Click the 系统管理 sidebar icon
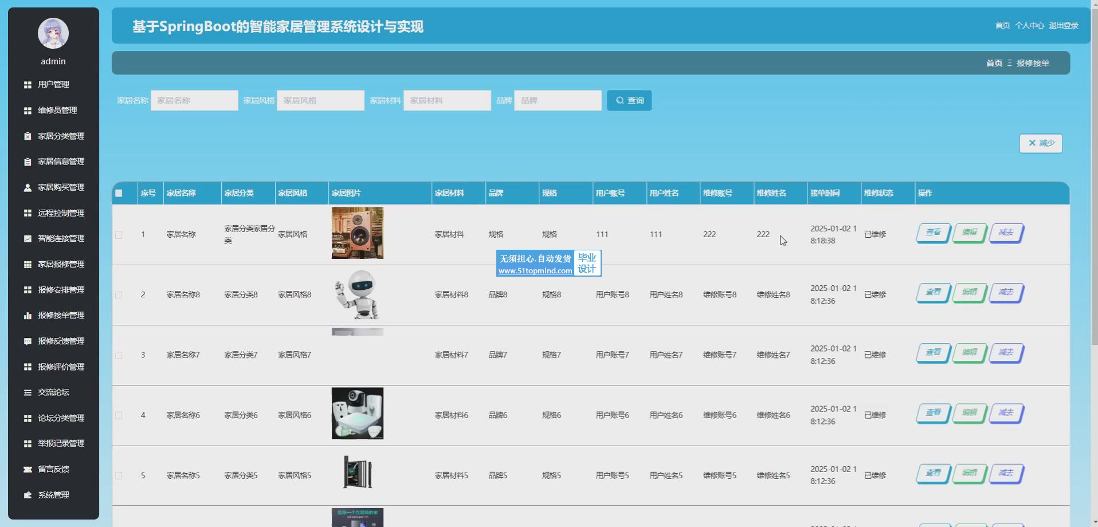This screenshot has height=527, width=1098. [28, 495]
